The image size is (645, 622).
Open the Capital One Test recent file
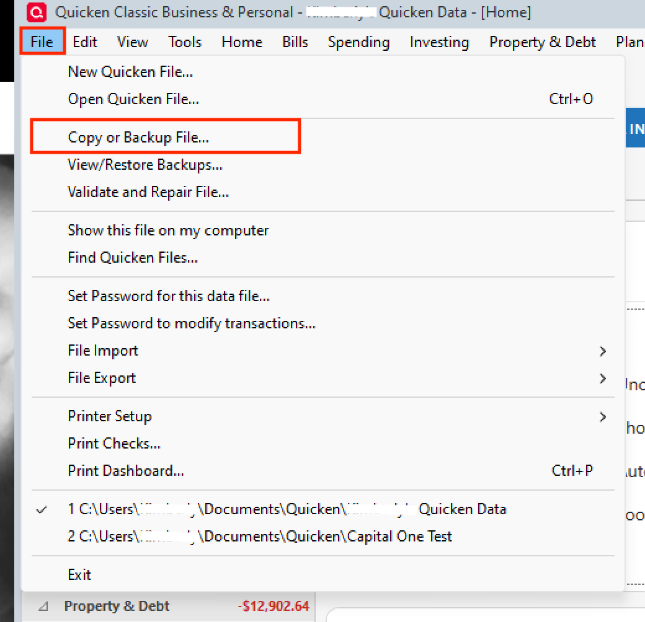[x=260, y=537]
